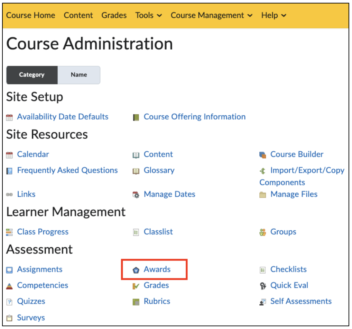
Task: Open the Course Offering Information link
Action: tap(194, 117)
